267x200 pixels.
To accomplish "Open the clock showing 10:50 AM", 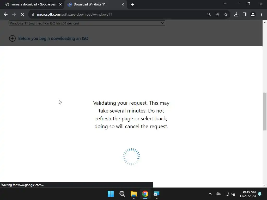I will [x=248, y=194].
